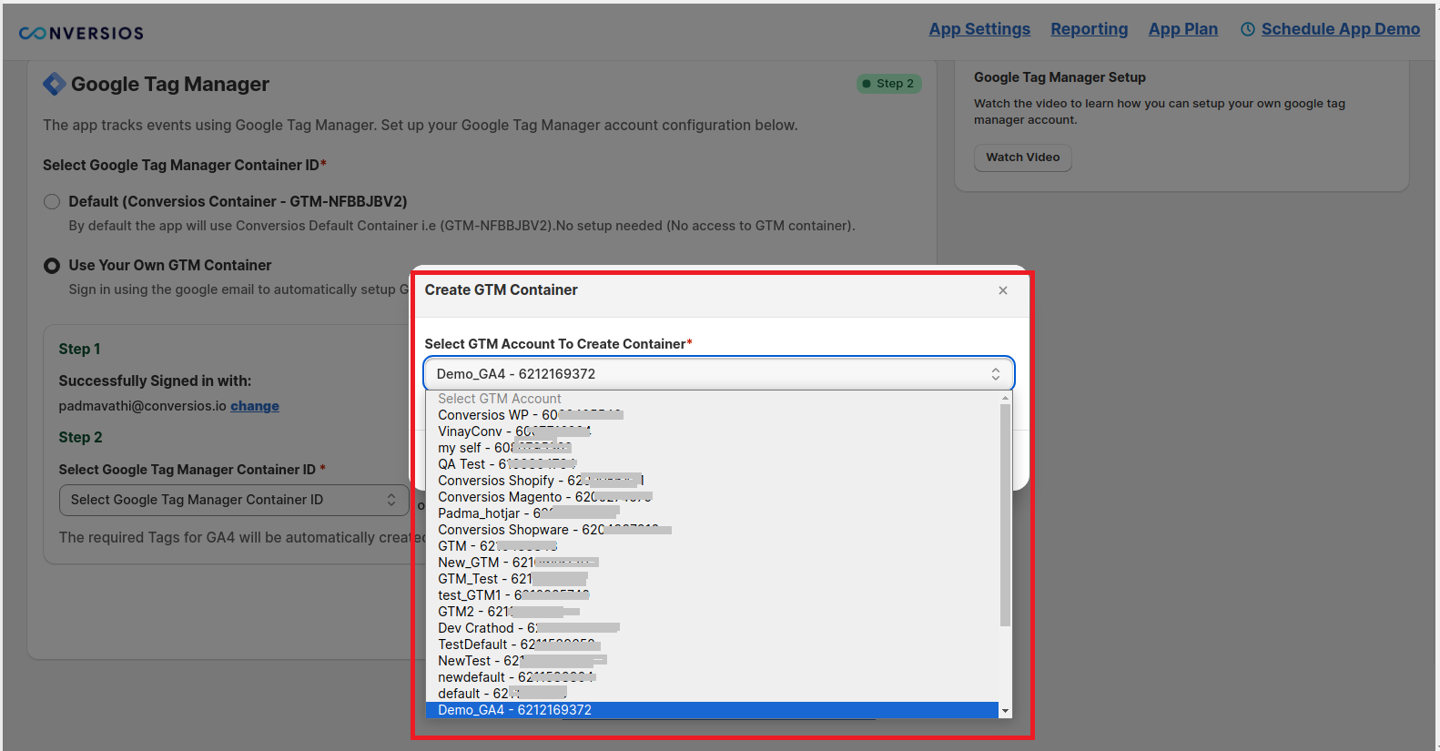Pick newdefault from the account list
1440x751 pixels.
pyautogui.click(x=713, y=677)
